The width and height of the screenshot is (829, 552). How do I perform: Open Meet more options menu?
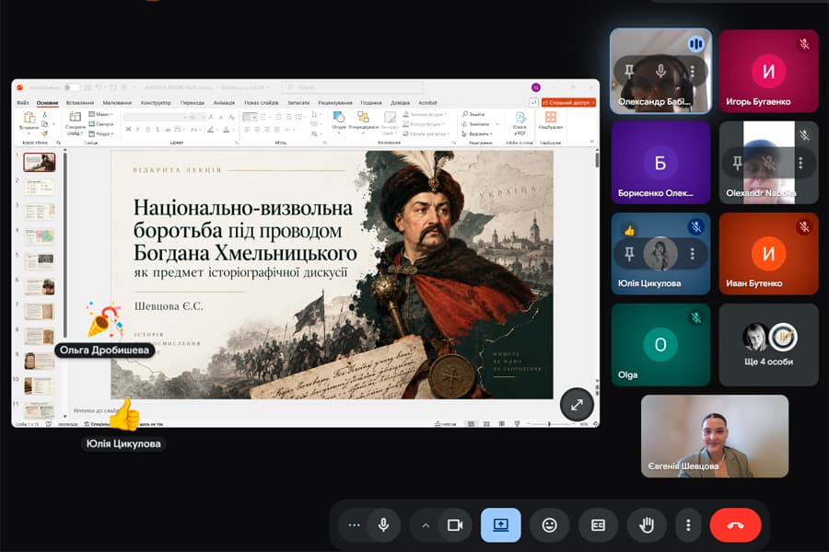tap(688, 525)
